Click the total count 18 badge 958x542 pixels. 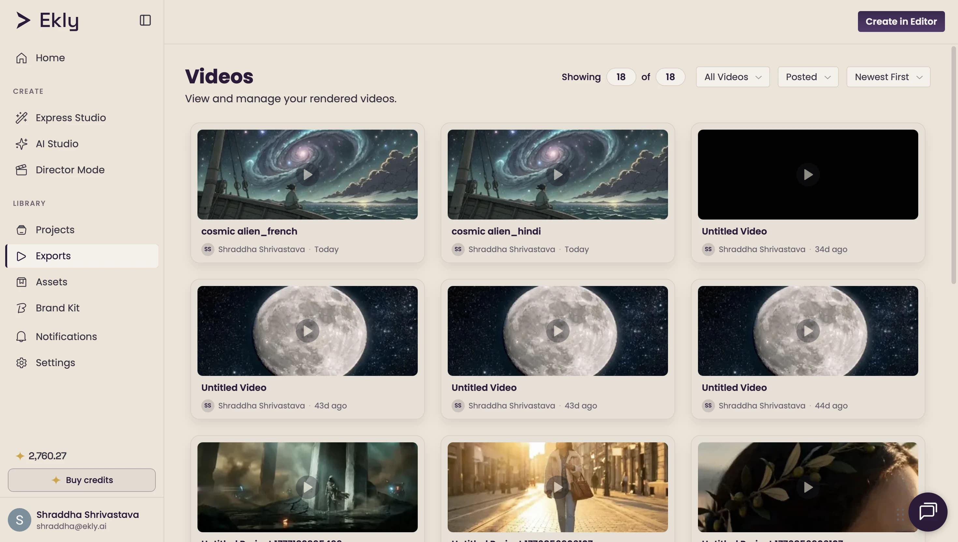click(x=670, y=77)
